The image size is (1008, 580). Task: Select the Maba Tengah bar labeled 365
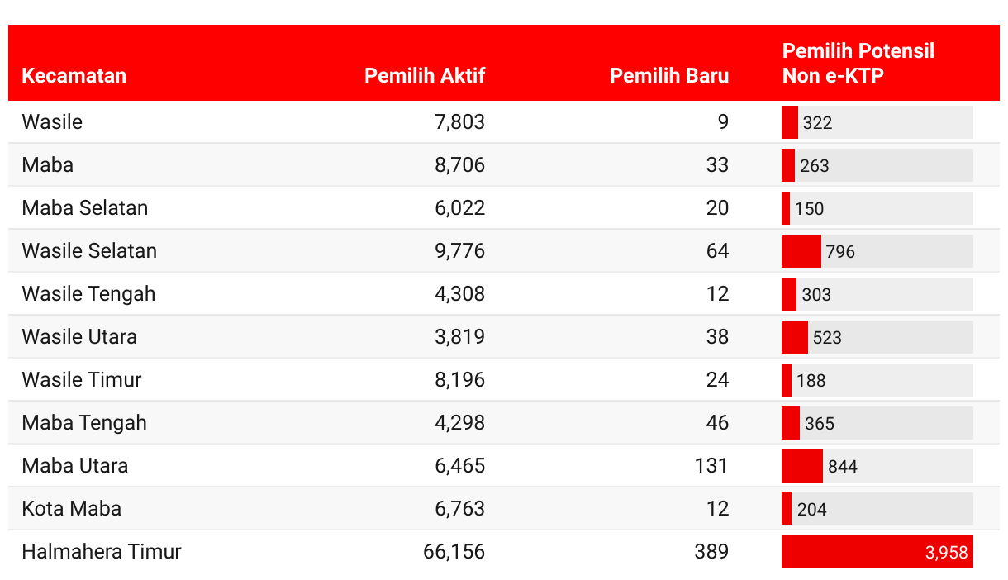pos(791,423)
